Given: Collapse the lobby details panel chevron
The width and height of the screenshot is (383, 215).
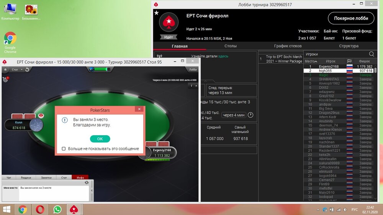Looking at the screenshot, I should [205, 81].
